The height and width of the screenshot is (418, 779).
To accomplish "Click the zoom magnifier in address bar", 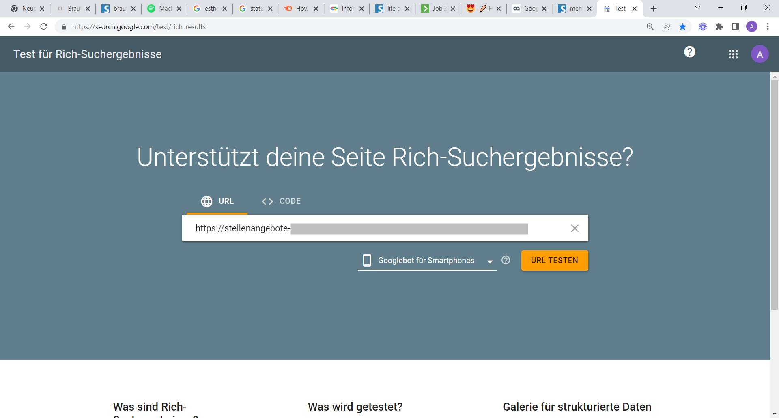I will tap(650, 27).
